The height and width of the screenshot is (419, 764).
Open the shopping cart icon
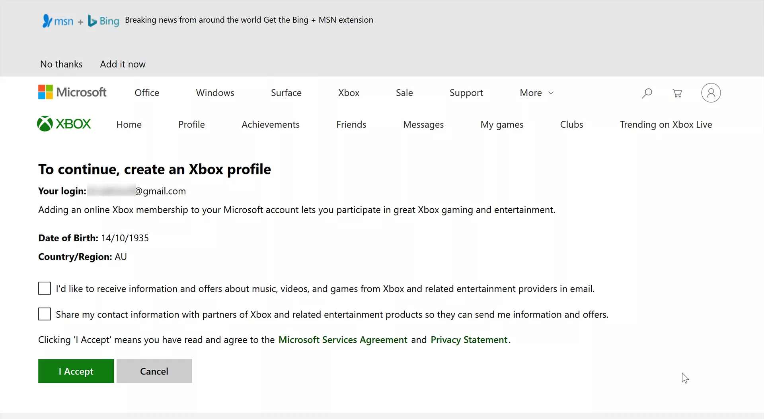677,93
